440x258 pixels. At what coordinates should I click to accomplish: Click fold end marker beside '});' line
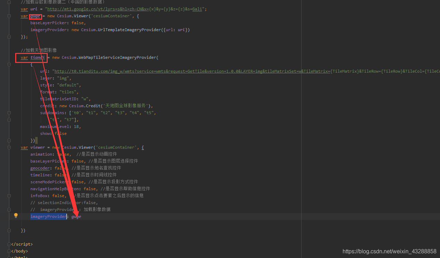(x=9, y=37)
